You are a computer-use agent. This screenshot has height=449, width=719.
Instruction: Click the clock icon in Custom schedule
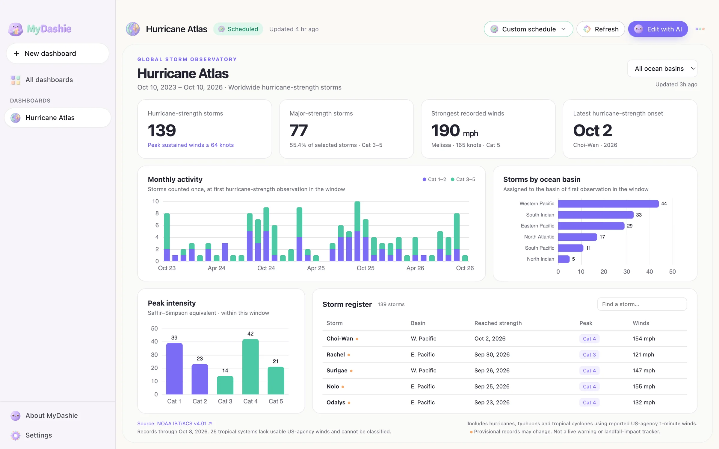(494, 29)
